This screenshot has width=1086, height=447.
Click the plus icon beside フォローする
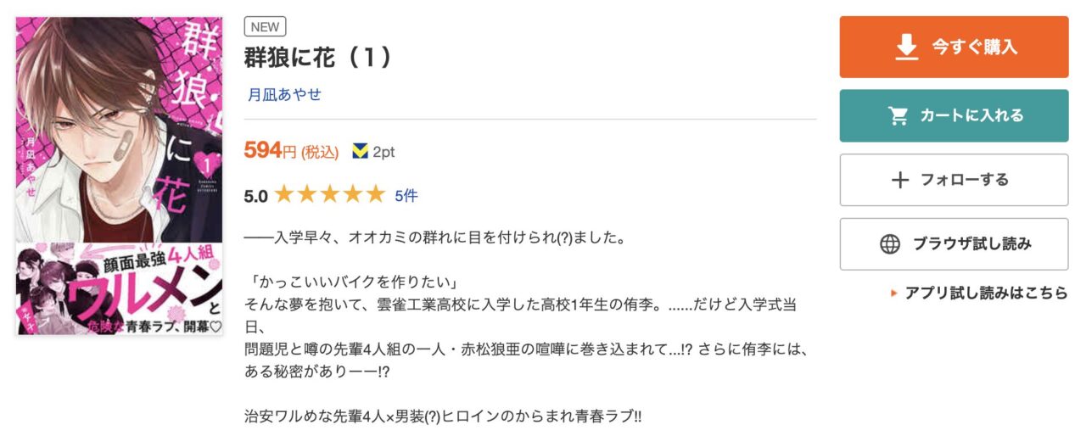900,180
